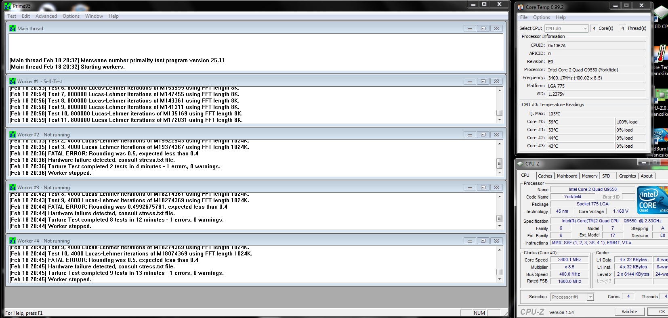668x318 pixels.
Task: Click Worker #2 scrollbar thumb
Action: (x=500, y=163)
